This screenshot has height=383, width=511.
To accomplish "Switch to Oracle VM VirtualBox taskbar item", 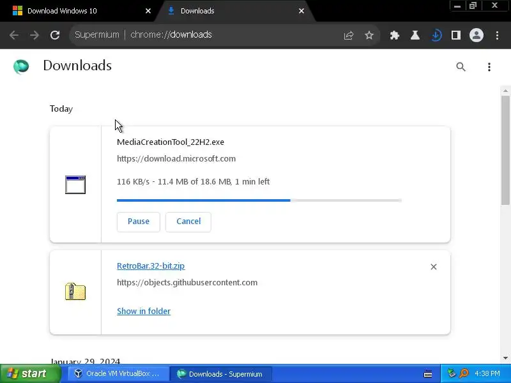I will pos(118,373).
